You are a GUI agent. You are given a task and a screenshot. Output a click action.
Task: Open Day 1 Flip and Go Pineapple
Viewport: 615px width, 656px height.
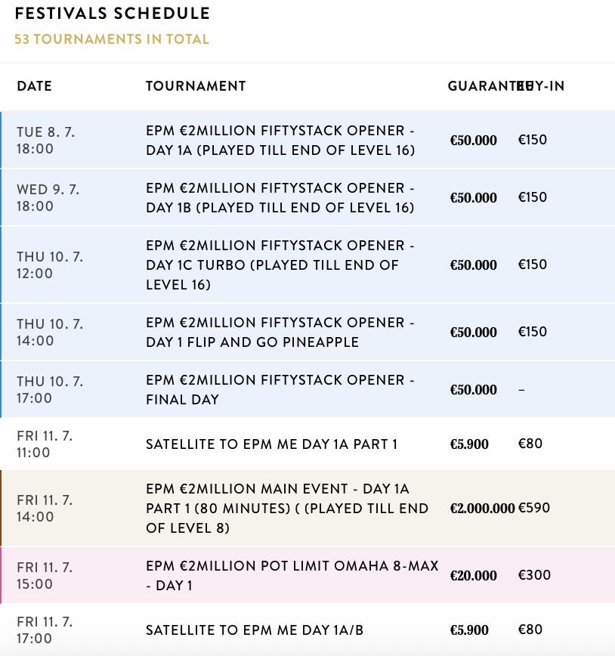[280, 333]
